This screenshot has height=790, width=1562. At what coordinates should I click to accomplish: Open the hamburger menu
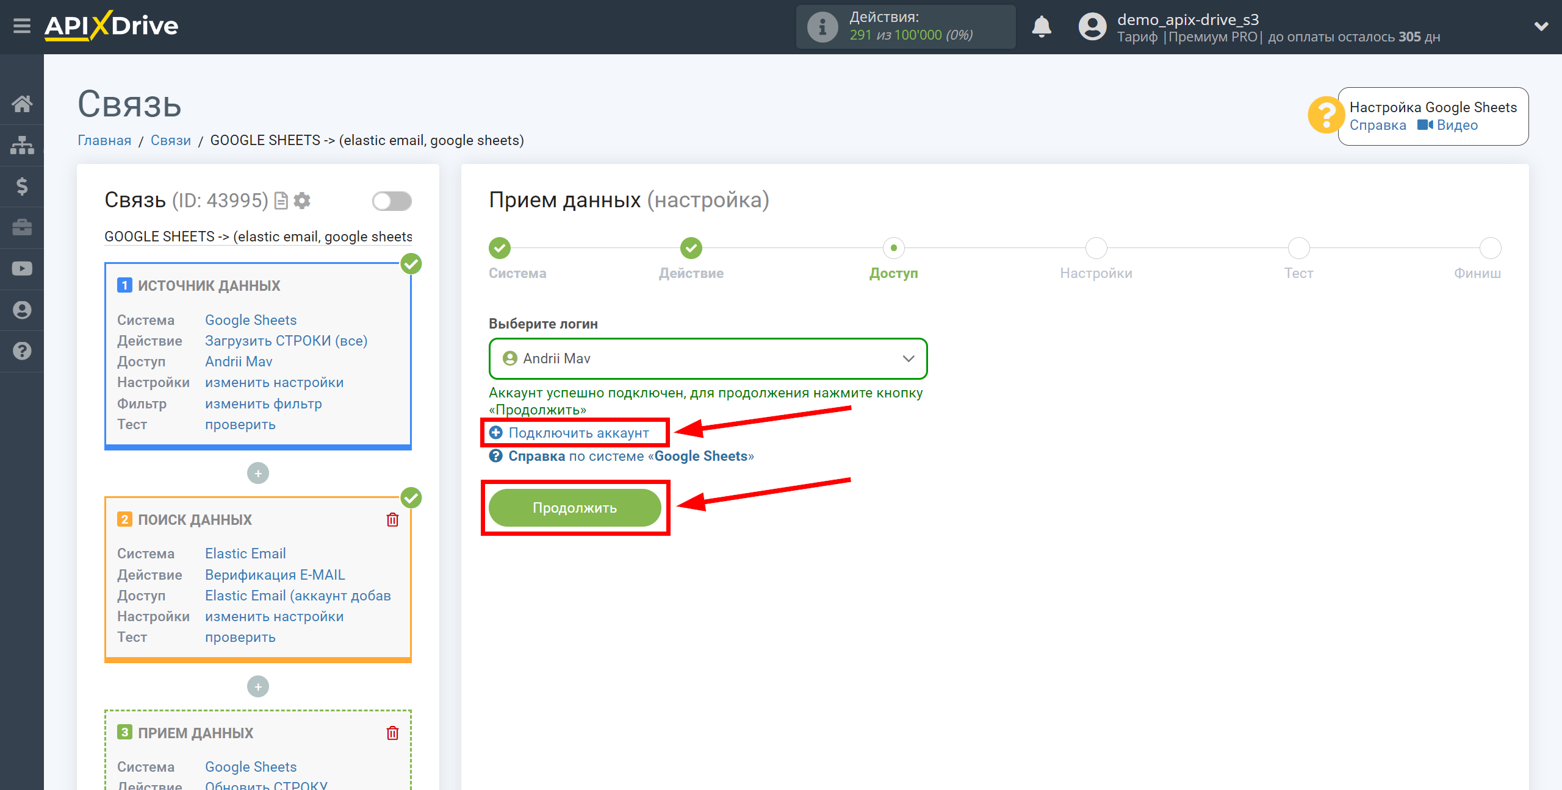[22, 26]
